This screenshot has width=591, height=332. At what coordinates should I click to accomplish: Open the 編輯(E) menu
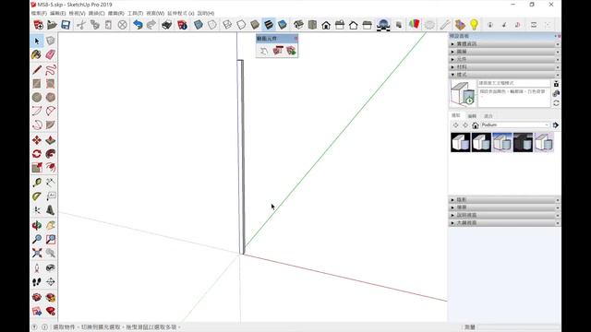pos(57,13)
